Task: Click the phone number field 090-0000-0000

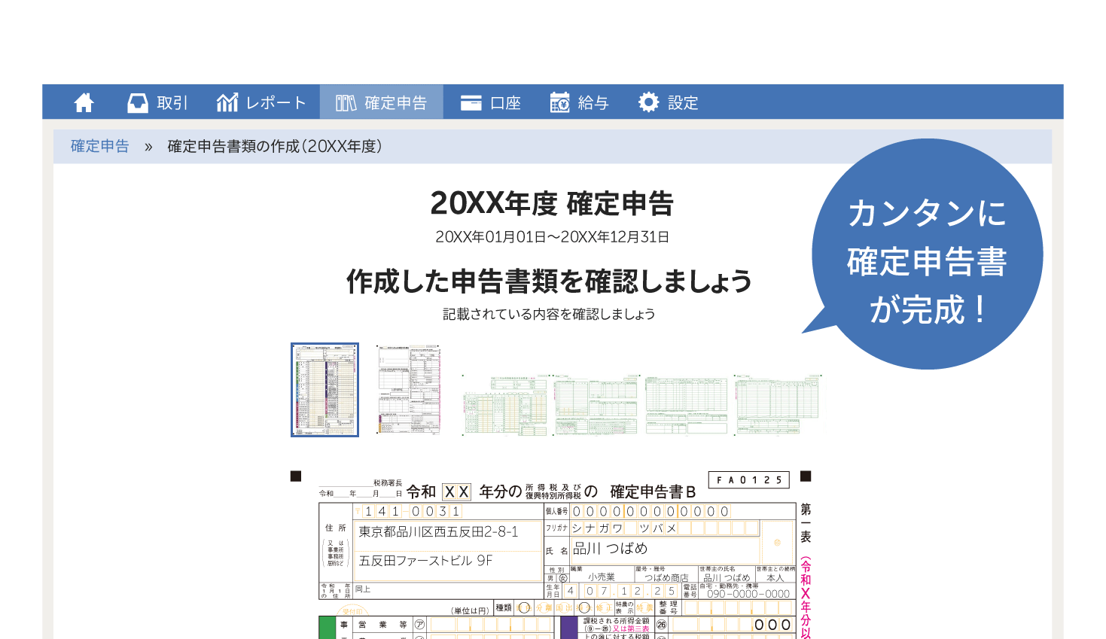Action: (x=748, y=594)
